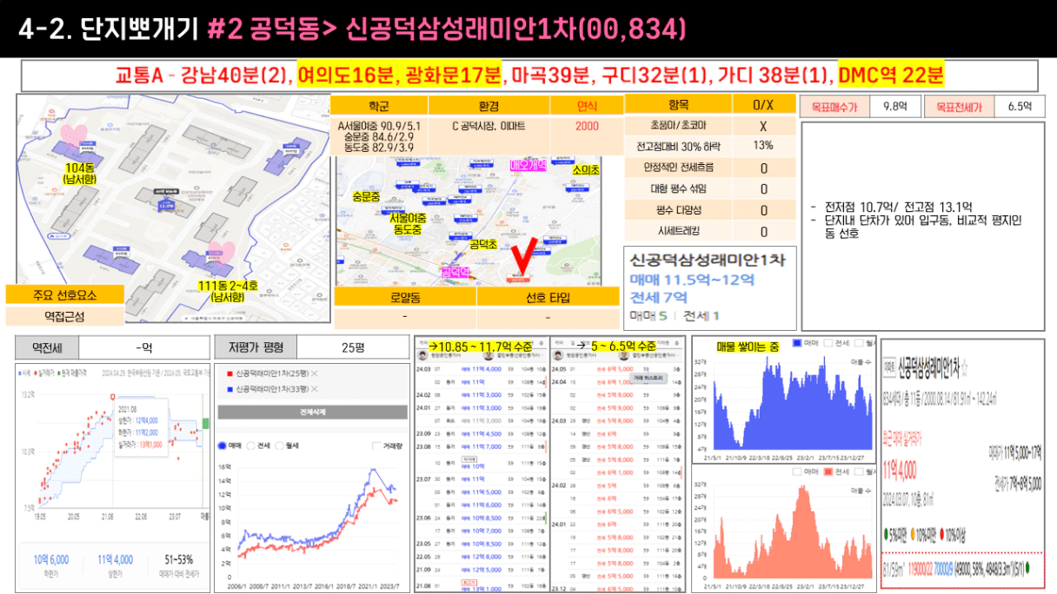Click the 저평가 평형 label cell
Image resolution: width=1057 pixels, height=594 pixels.
coord(256,347)
